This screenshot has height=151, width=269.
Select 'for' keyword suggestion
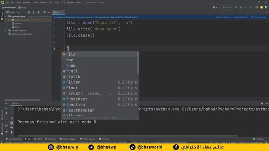pos(100,60)
